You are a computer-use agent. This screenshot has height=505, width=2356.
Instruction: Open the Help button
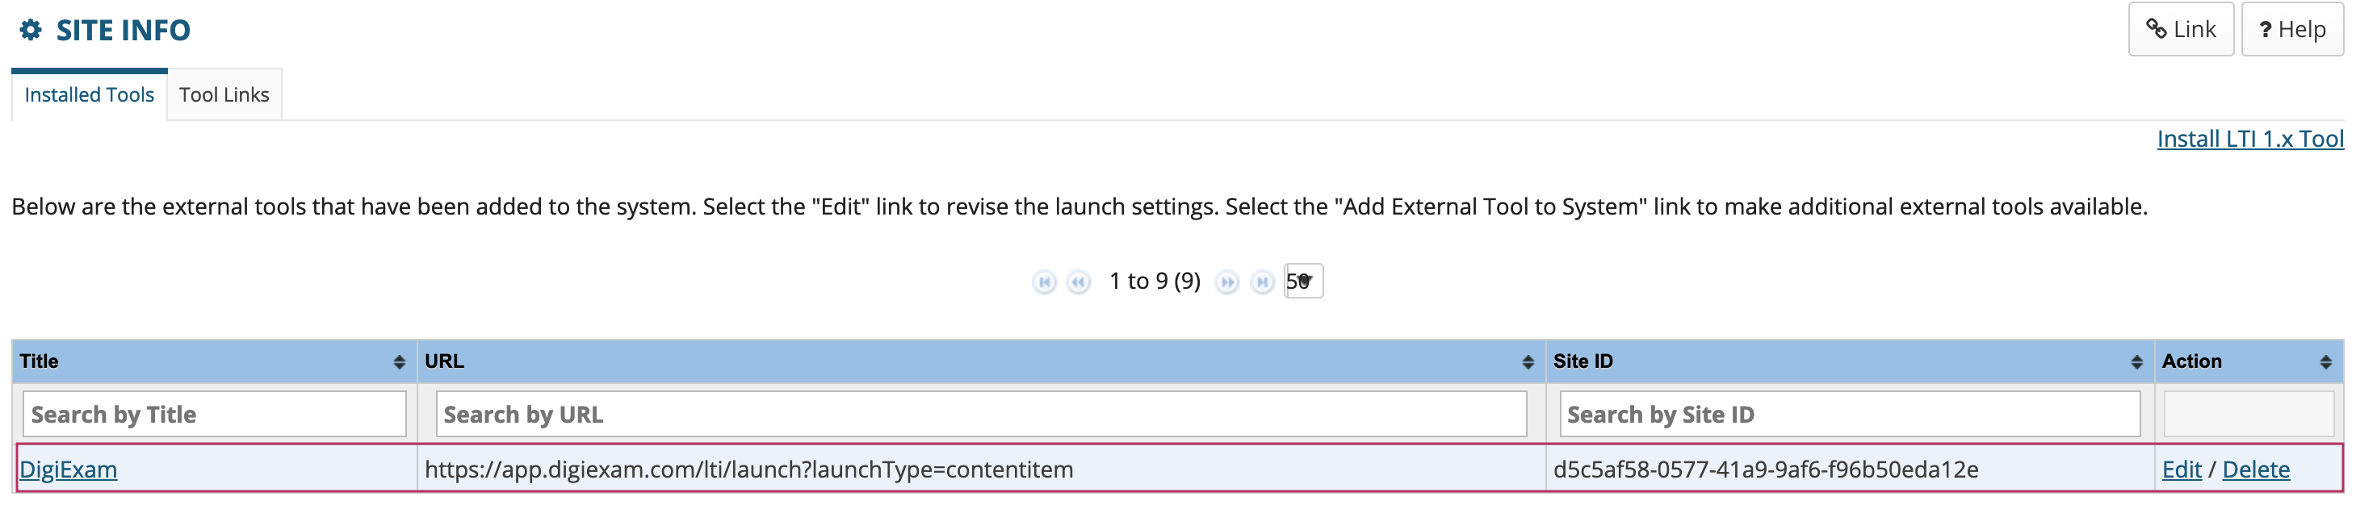click(x=2292, y=29)
